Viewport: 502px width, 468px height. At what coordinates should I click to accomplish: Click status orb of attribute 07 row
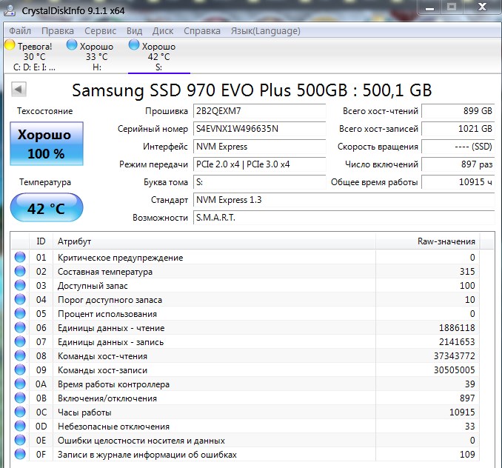pyautogui.click(x=20, y=341)
